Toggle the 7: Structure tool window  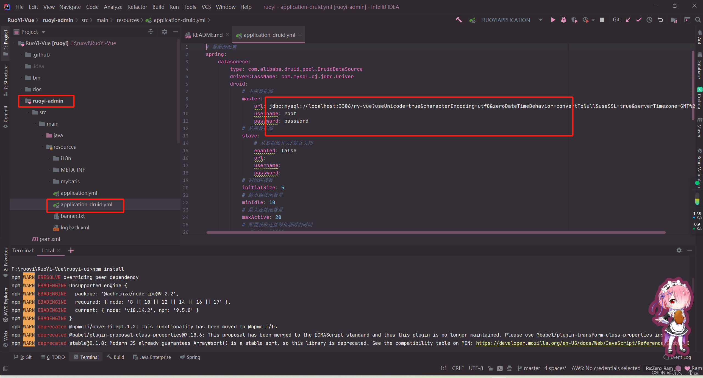click(x=5, y=80)
